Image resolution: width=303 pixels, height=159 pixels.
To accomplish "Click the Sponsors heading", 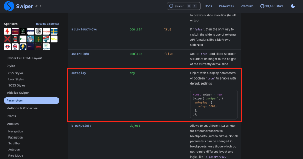I will coord(11,24).
